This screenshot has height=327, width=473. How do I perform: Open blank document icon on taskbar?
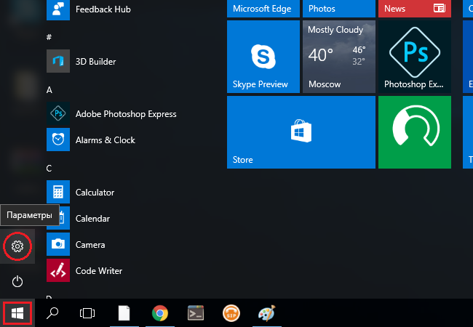[124, 313]
